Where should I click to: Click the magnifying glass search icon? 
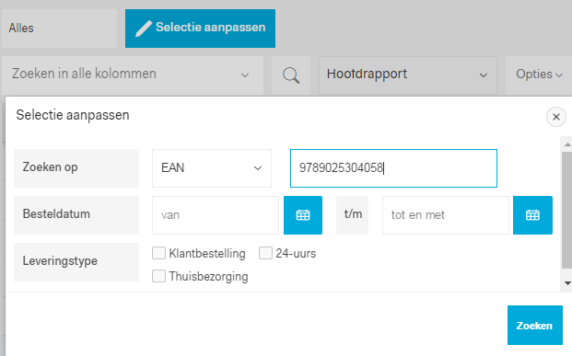(291, 75)
